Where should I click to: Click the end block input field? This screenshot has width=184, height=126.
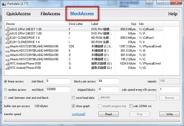click(x=58, y=89)
